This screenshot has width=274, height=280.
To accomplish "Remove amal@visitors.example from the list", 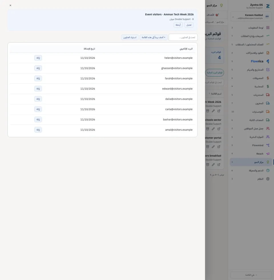I will 38,130.
